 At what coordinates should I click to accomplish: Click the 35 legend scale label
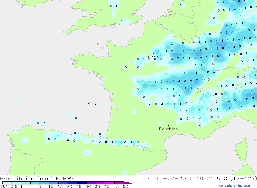97,186
